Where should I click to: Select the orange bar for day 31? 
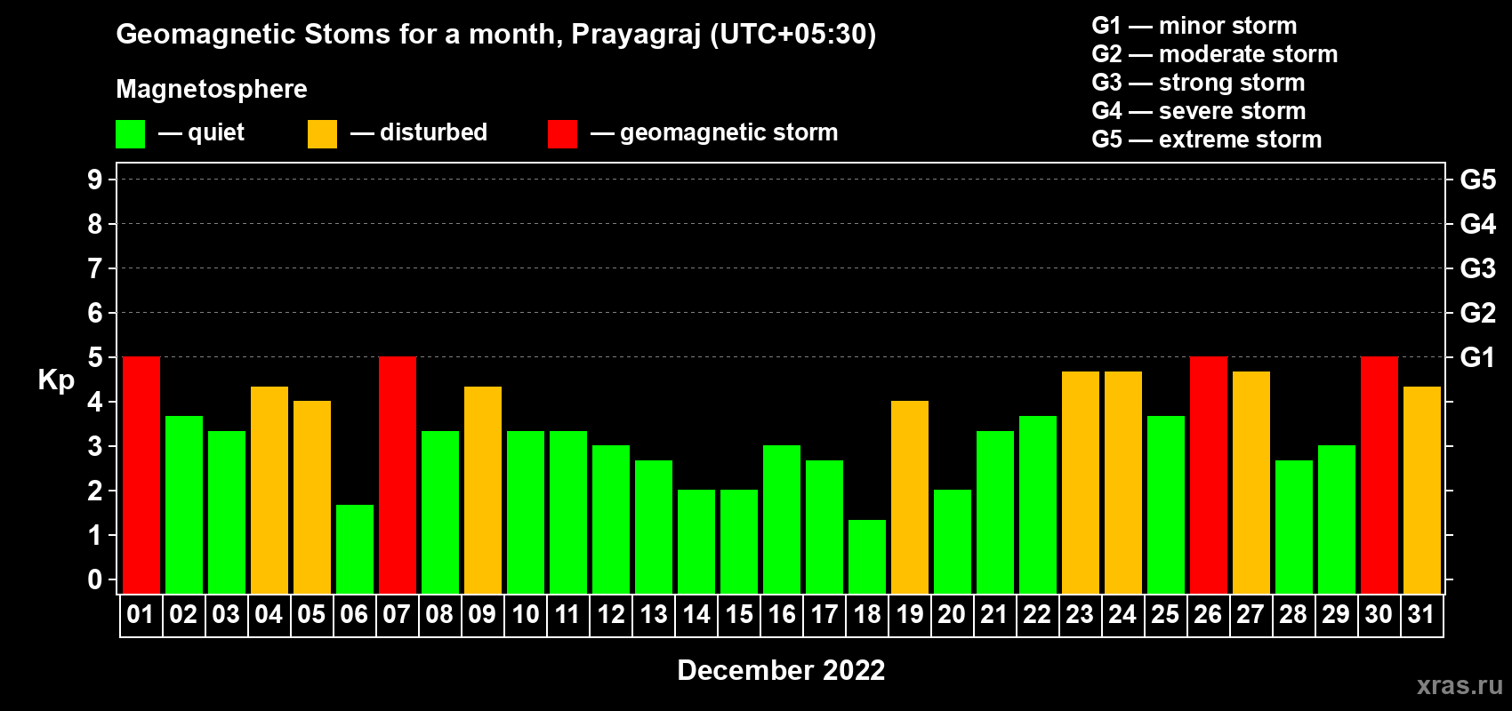1422,490
